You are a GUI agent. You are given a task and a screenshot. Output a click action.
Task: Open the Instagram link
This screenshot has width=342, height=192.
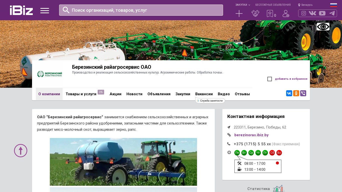[304, 13]
